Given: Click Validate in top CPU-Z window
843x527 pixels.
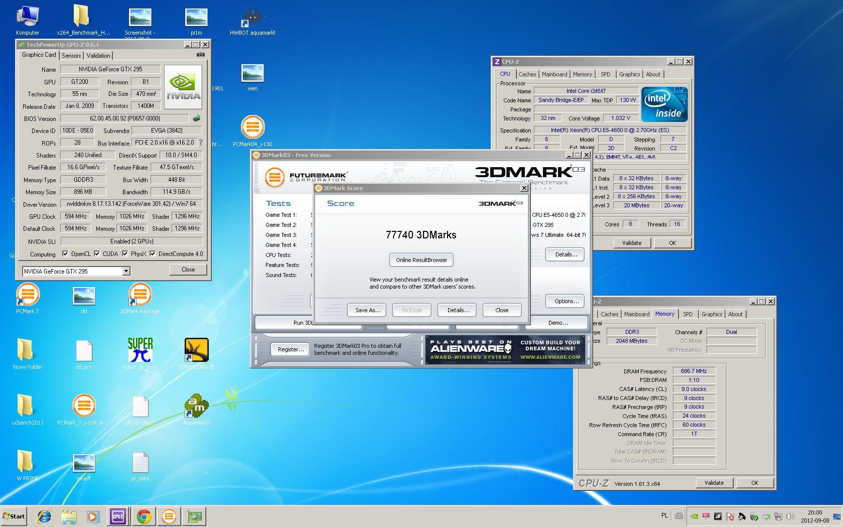Looking at the screenshot, I should pyautogui.click(x=632, y=243).
